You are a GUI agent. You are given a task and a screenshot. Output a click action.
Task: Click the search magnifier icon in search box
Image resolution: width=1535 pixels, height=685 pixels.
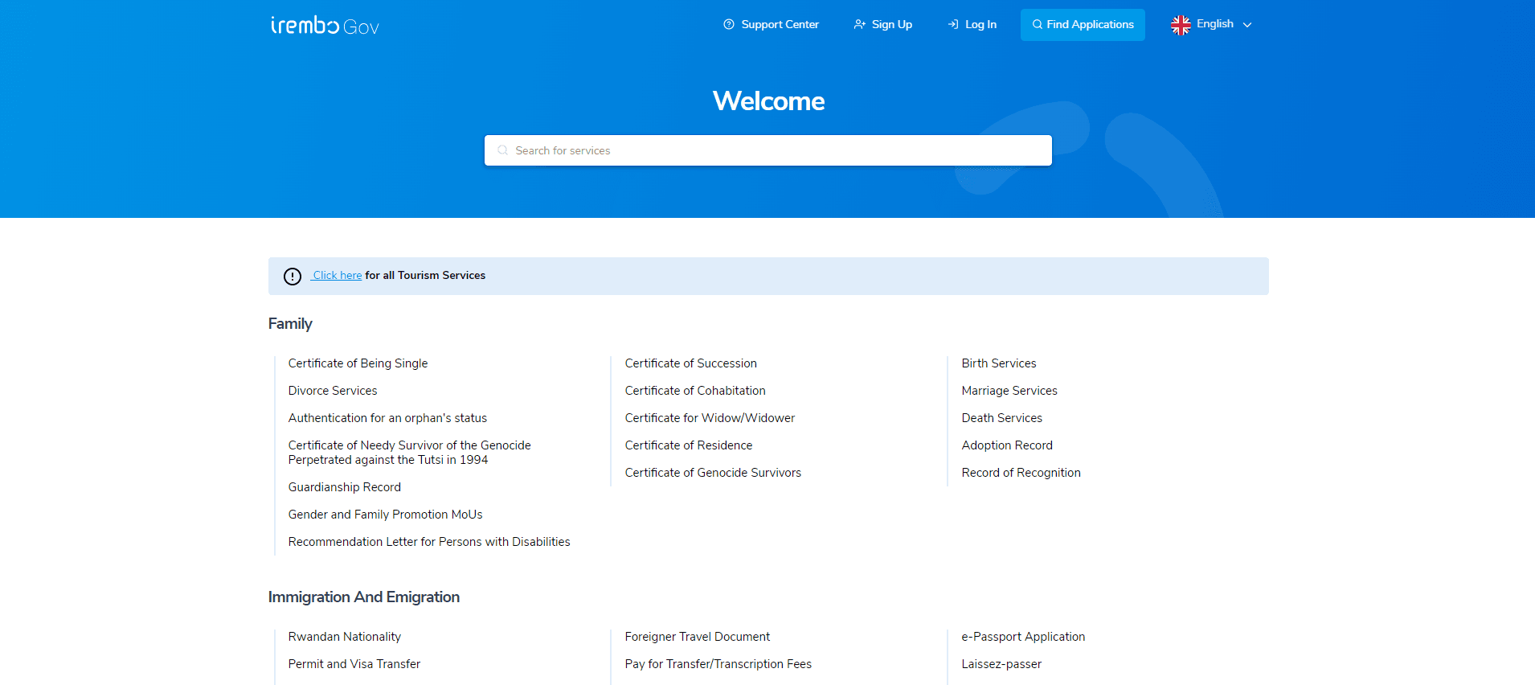pos(502,150)
